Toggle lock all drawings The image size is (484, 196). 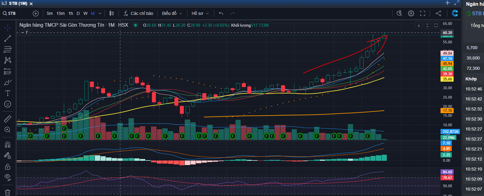pyautogui.click(x=8, y=167)
